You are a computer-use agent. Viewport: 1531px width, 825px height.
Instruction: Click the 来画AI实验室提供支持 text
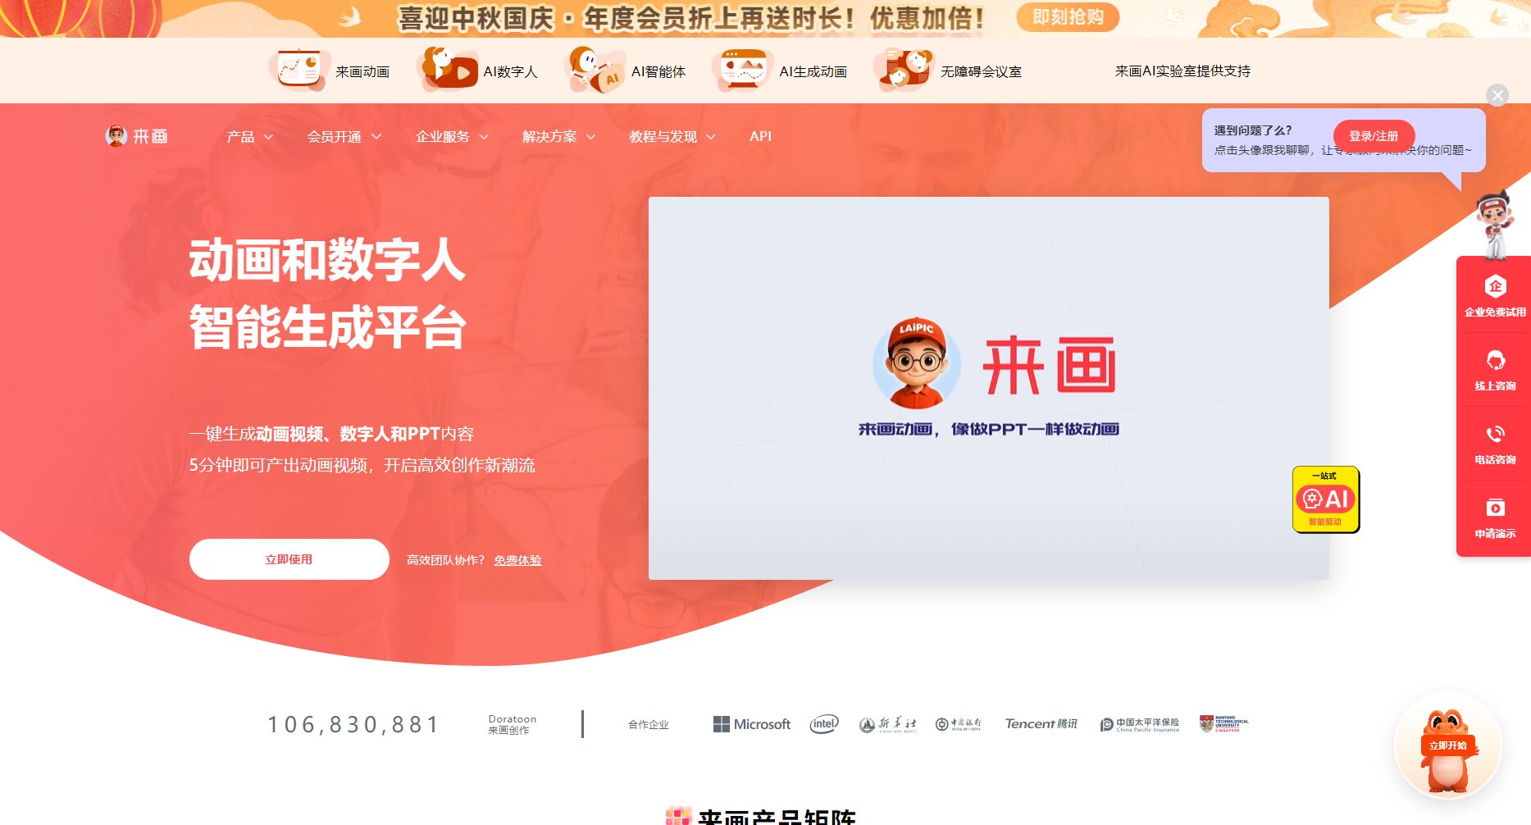[1182, 71]
